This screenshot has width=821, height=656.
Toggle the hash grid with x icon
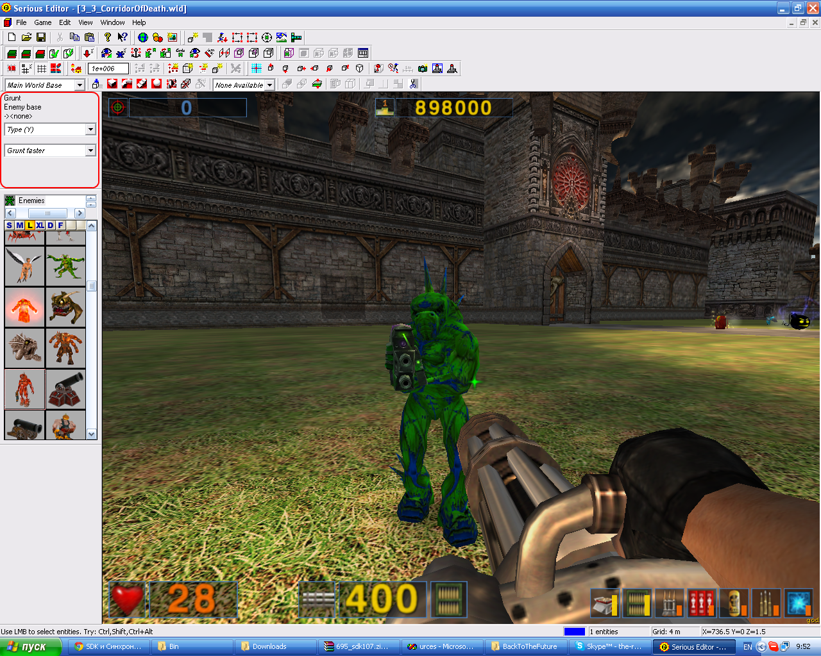(x=27, y=68)
